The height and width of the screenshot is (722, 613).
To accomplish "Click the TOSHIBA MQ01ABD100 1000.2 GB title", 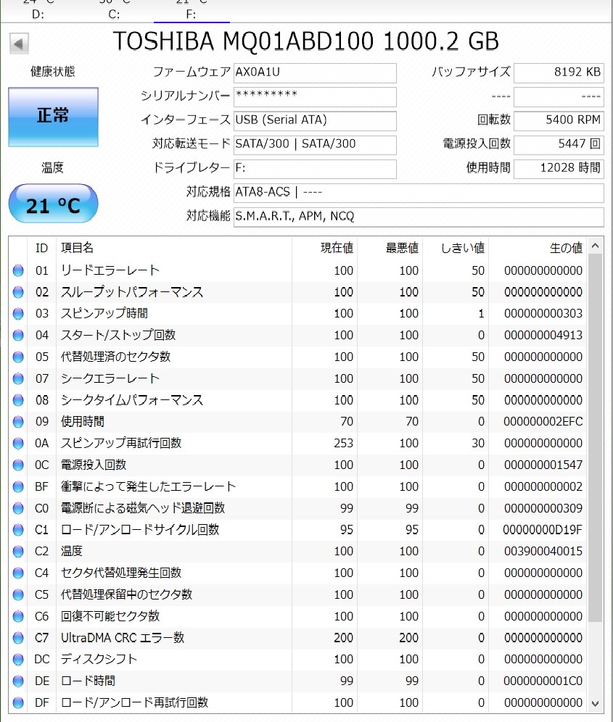I will coord(306,41).
